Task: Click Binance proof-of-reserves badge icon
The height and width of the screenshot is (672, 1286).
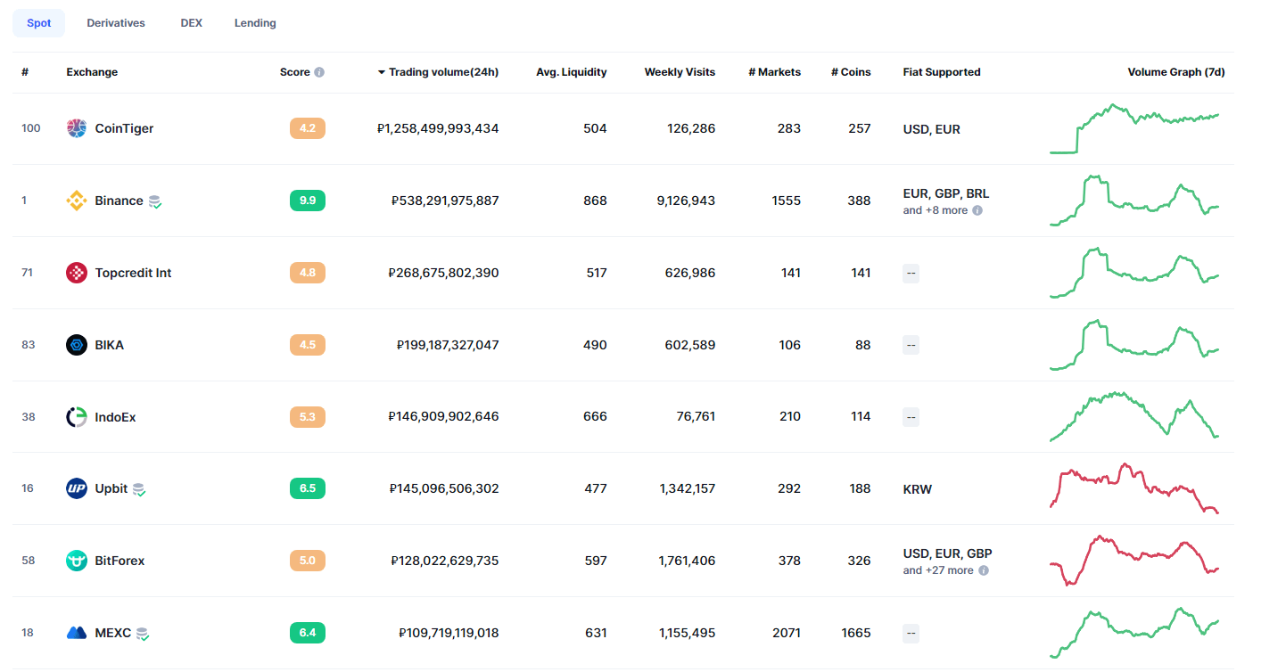Action: tap(155, 202)
